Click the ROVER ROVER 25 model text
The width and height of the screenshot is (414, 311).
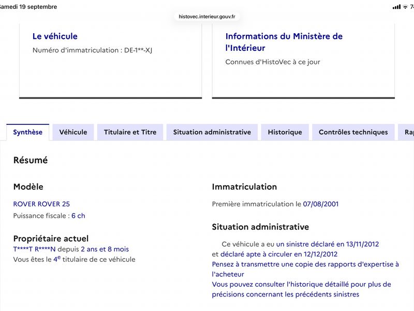point(41,204)
